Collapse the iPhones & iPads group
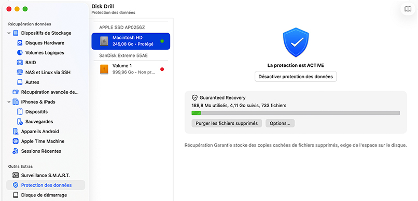Image resolution: width=418 pixels, height=201 pixels. (9, 102)
